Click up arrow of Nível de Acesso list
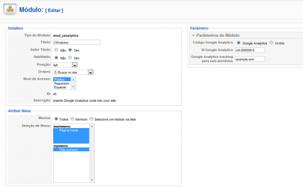Image resolution: width=303 pixels, height=188 pixels. coord(73,80)
